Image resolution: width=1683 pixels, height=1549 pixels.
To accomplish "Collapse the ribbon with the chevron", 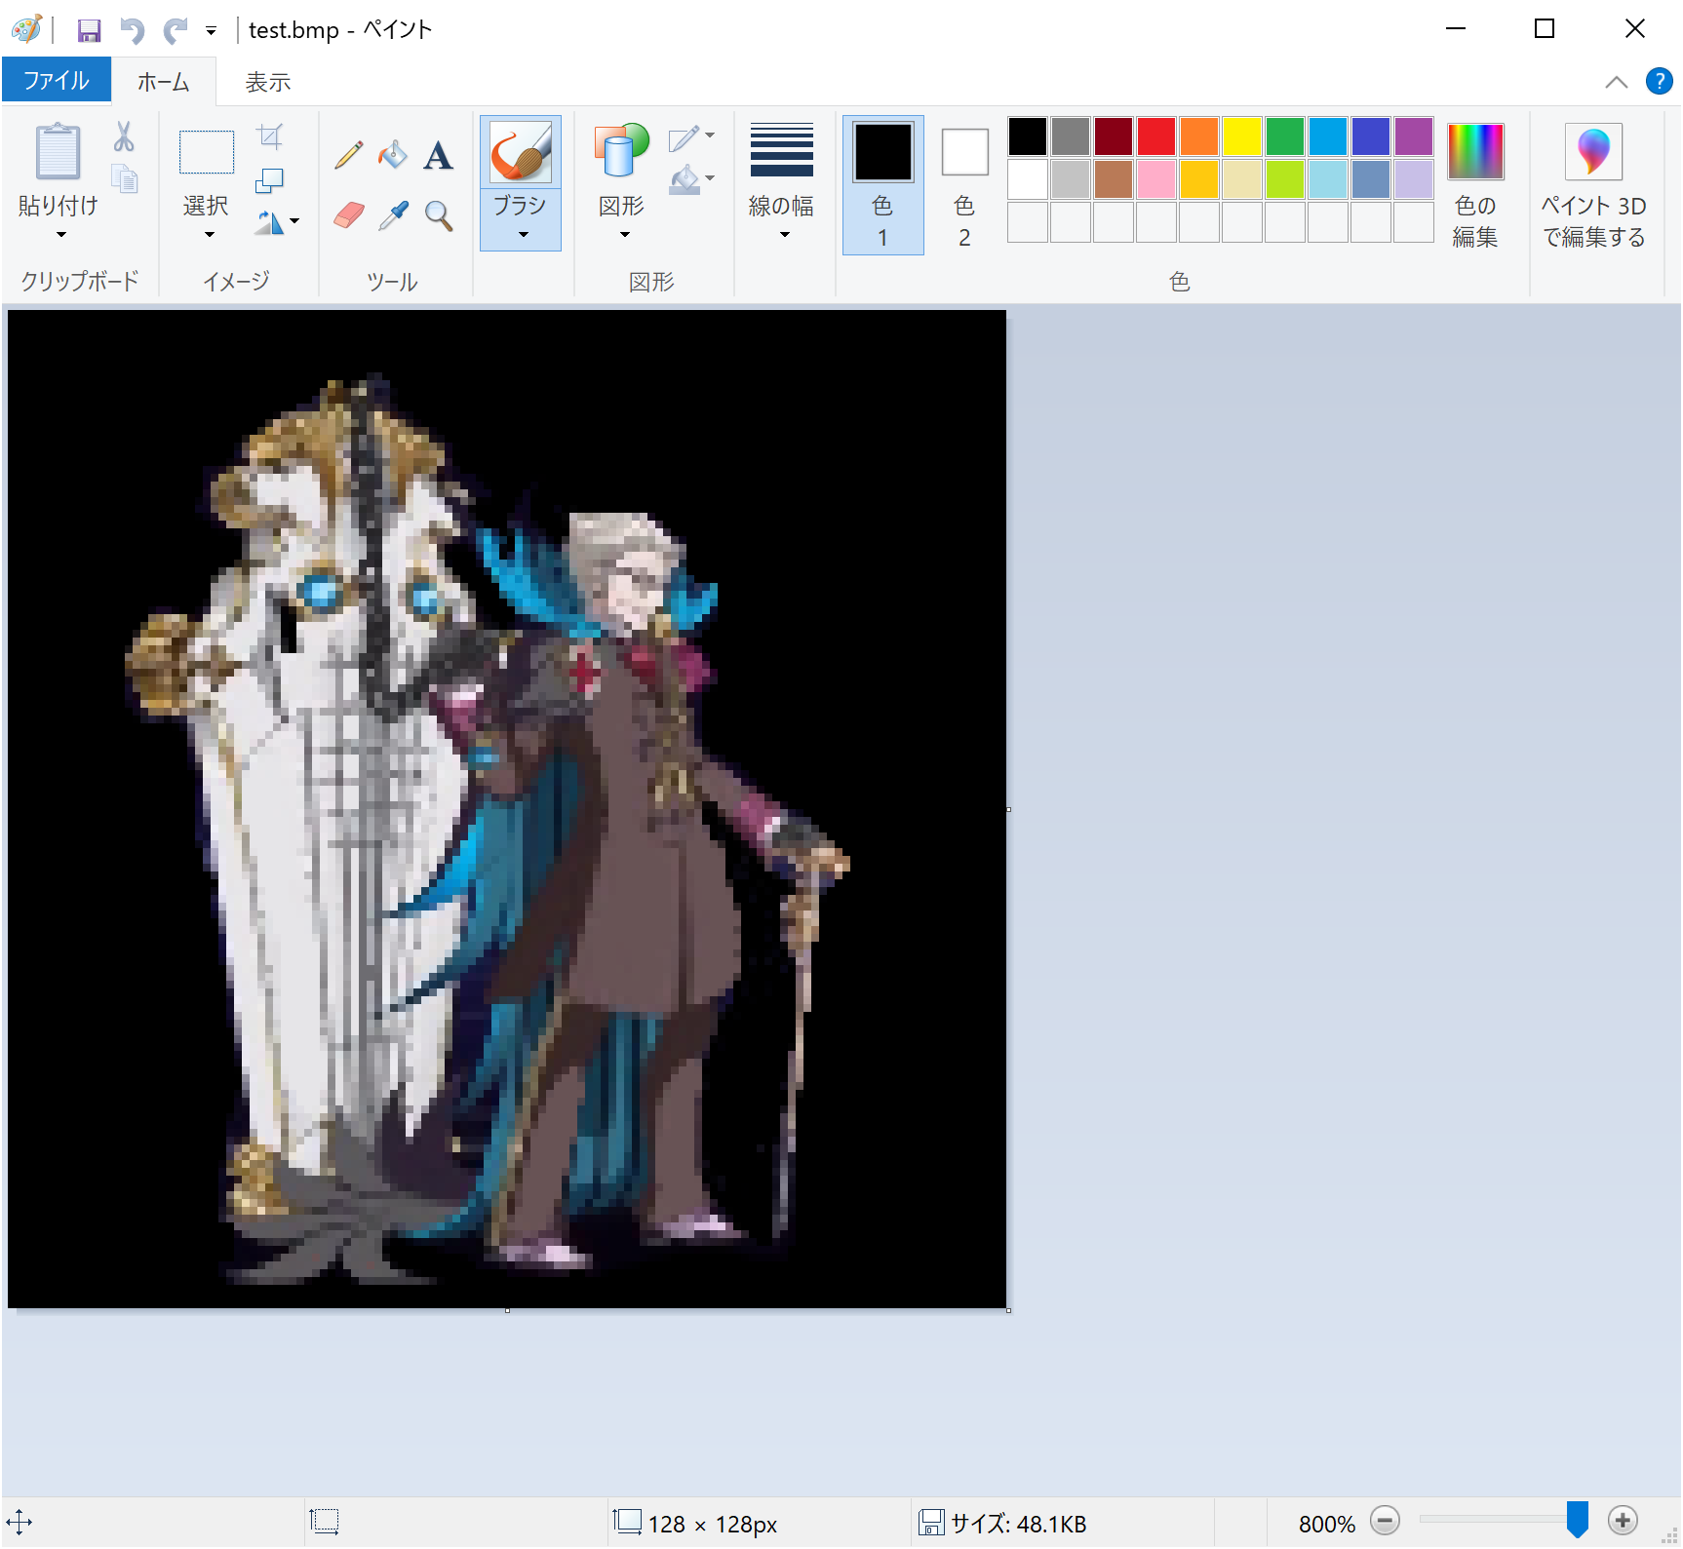I will coord(1616,82).
